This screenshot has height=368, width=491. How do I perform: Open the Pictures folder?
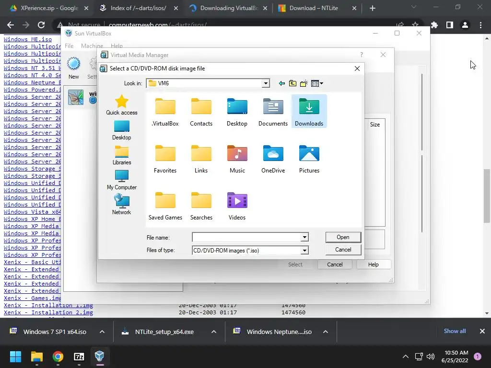pos(309,159)
